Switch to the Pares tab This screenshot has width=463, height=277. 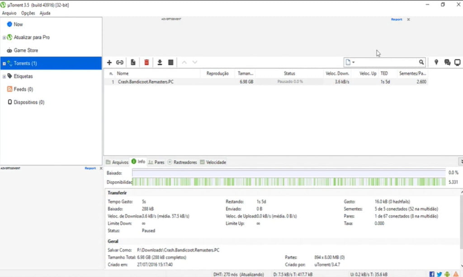156,162
